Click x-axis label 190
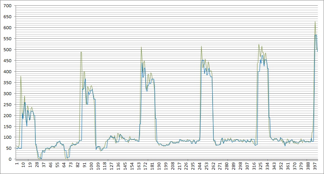Image resolution: width=324 pixels, height=174 pixels. (x=159, y=166)
